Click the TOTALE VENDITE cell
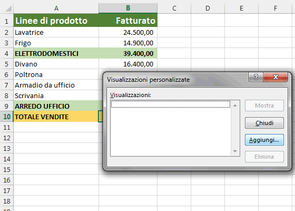 pyautogui.click(x=56, y=117)
